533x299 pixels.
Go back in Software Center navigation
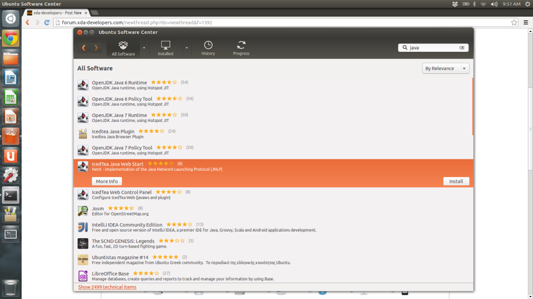pyautogui.click(x=84, y=48)
